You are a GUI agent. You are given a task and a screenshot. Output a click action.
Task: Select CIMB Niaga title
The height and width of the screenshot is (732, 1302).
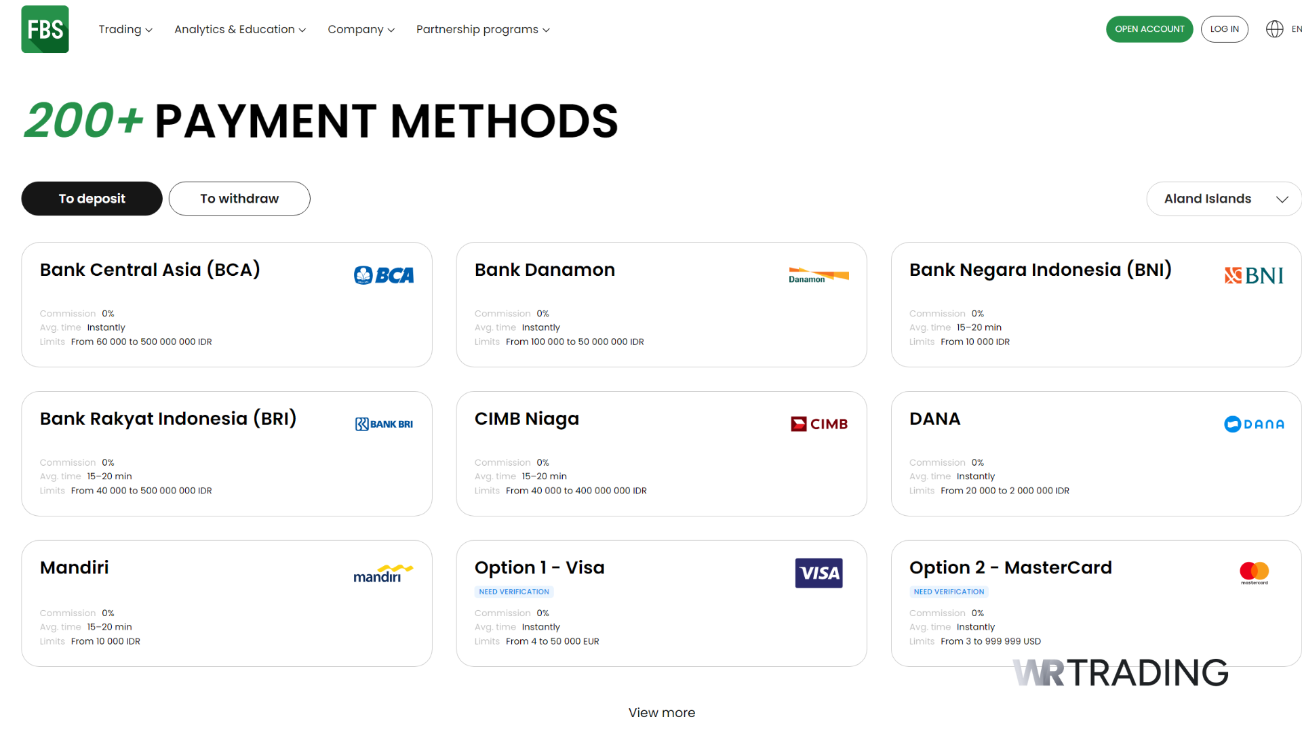pyautogui.click(x=527, y=419)
